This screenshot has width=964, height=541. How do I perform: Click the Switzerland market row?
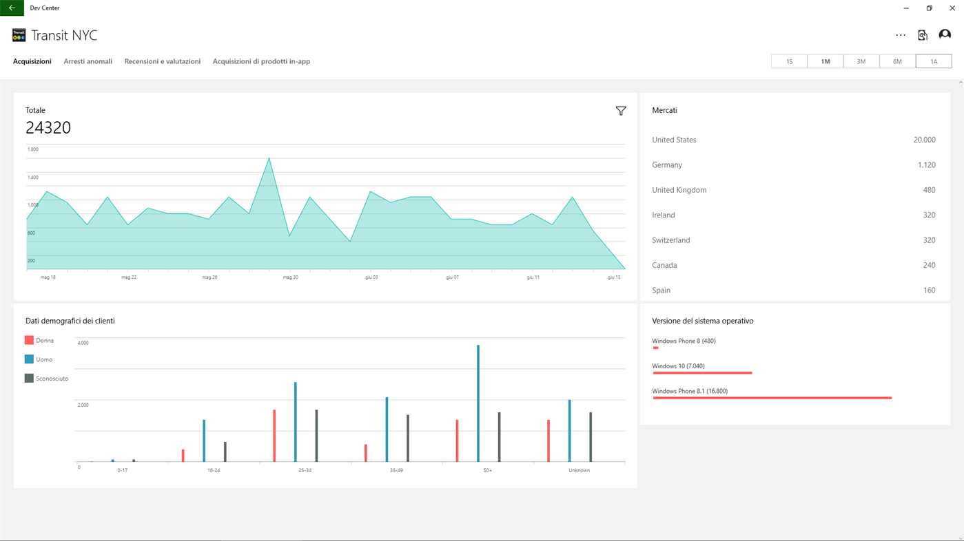(x=794, y=240)
